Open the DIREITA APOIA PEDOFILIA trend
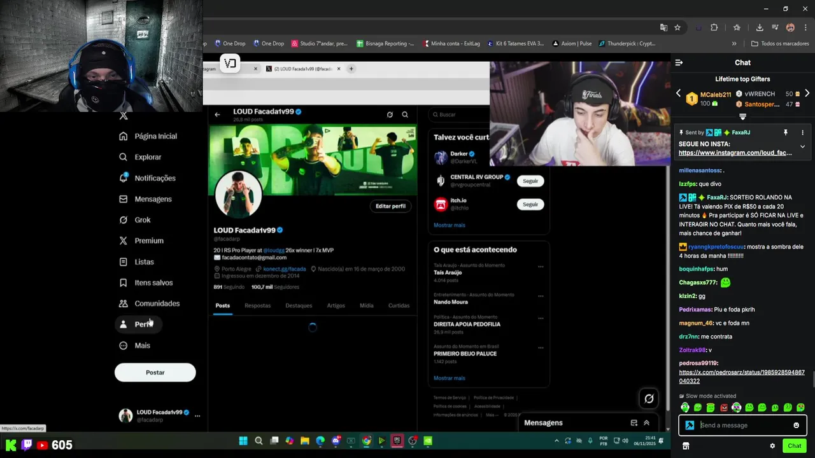This screenshot has width=815, height=458. pyautogui.click(x=467, y=324)
